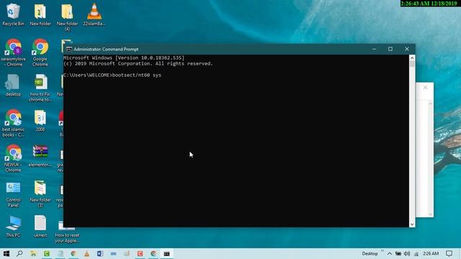Image resolution: width=461 pixels, height=259 pixels.
Task: Click the background window's scrollbar down arrow
Action: coord(431,214)
